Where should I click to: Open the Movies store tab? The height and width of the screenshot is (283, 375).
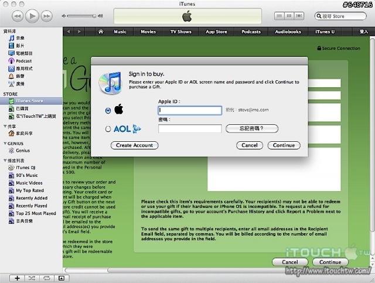(x=148, y=32)
